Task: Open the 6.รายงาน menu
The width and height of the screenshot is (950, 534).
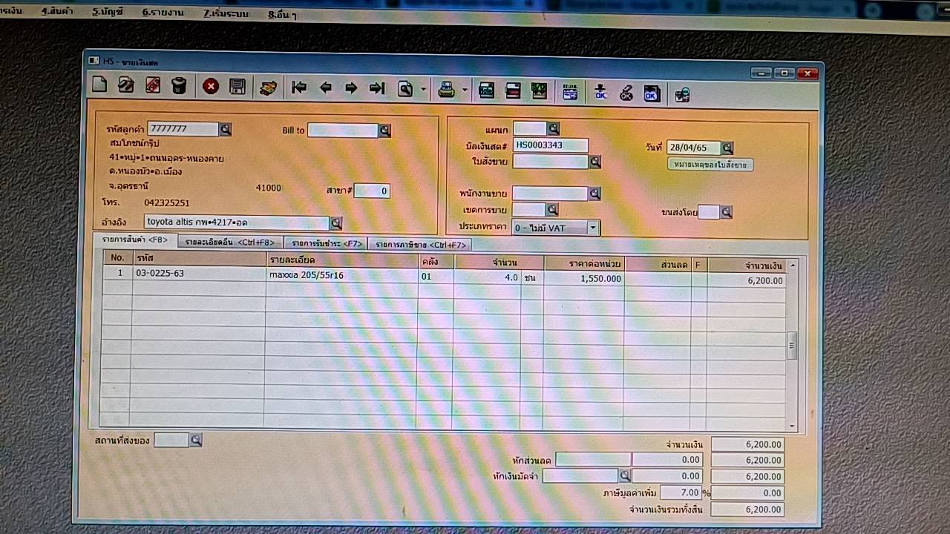Action: coord(163,13)
